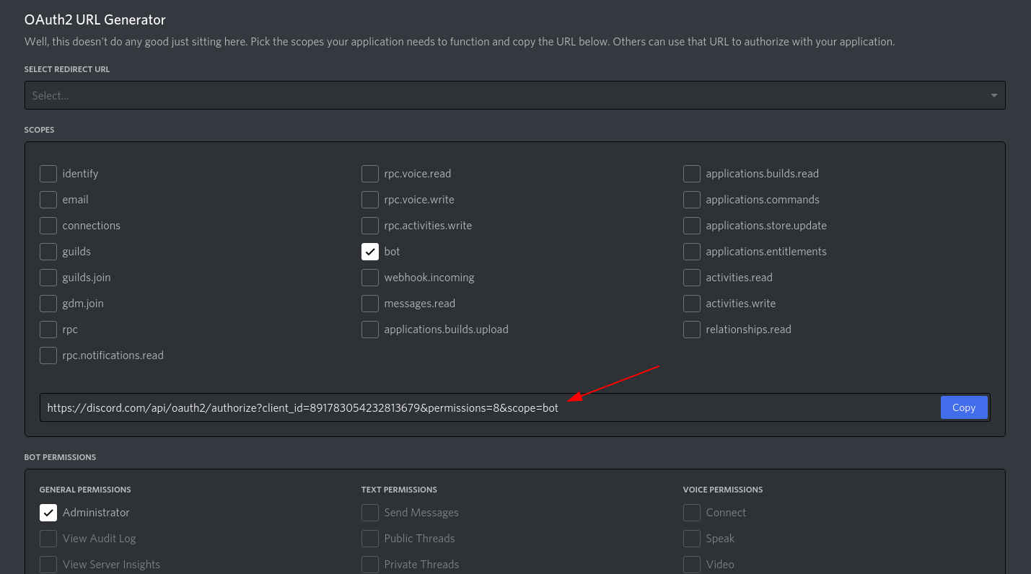The width and height of the screenshot is (1031, 574).
Task: Enable rpc.notifications.read scope
Action: tap(48, 356)
